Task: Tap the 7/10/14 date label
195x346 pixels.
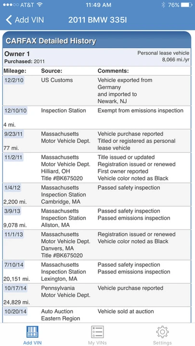Action: [14, 265]
